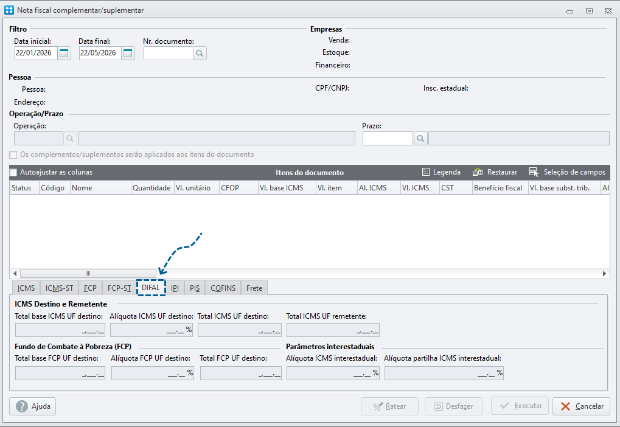Open Seleção de campos
Image resolution: width=620 pixels, height=427 pixels.
click(567, 172)
